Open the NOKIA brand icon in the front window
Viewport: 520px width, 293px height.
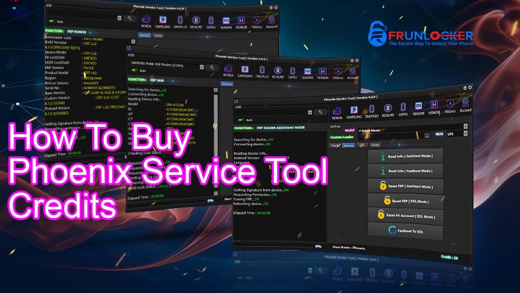point(337,113)
